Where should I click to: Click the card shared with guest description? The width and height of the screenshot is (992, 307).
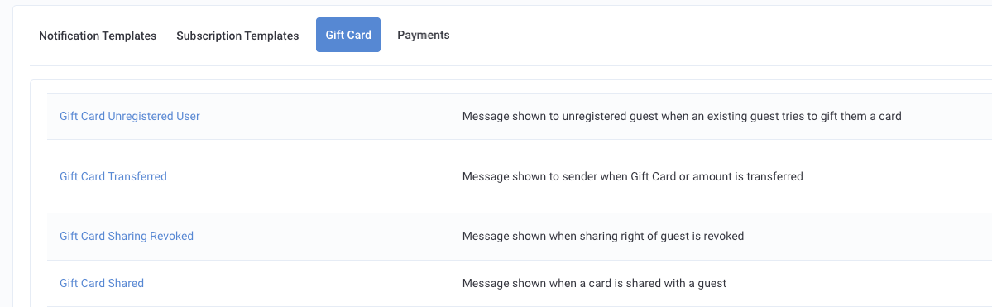click(594, 284)
